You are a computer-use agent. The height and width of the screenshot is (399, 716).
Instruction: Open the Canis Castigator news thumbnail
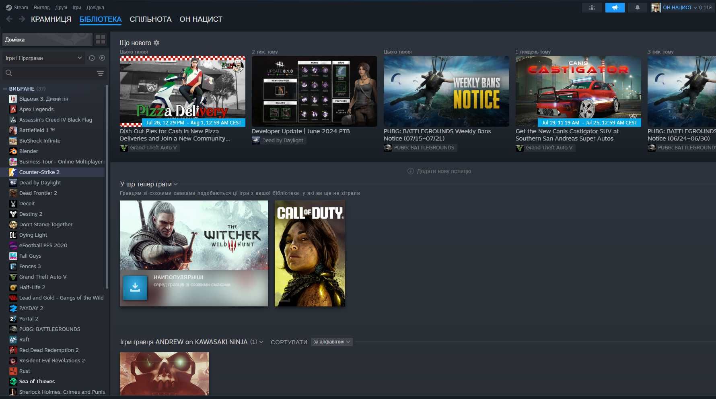click(578, 91)
